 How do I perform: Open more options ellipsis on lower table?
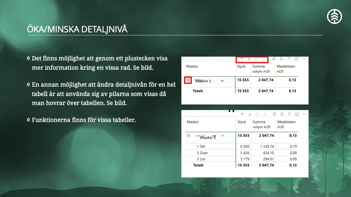point(304,114)
